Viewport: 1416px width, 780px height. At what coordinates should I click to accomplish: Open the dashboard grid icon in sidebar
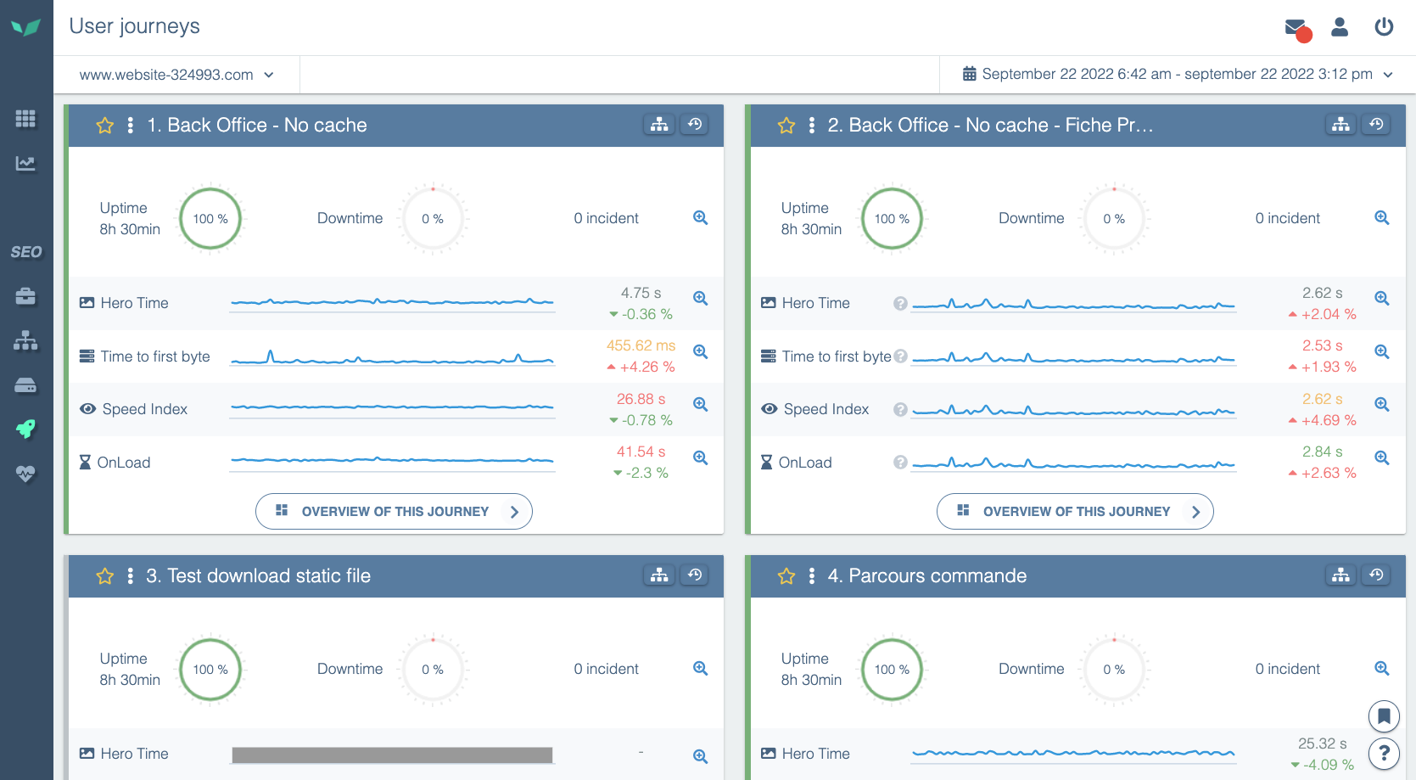point(25,119)
